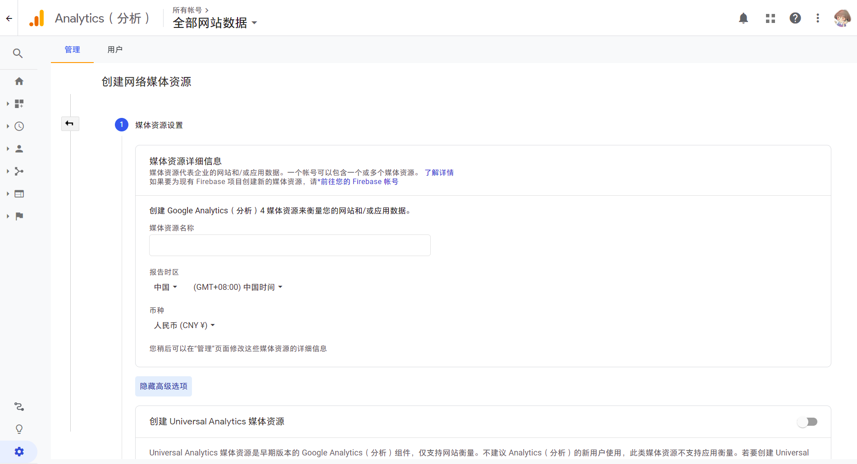Screen dimensions: 857x464
Task: Click the 了解详情 link
Action: click(x=439, y=173)
